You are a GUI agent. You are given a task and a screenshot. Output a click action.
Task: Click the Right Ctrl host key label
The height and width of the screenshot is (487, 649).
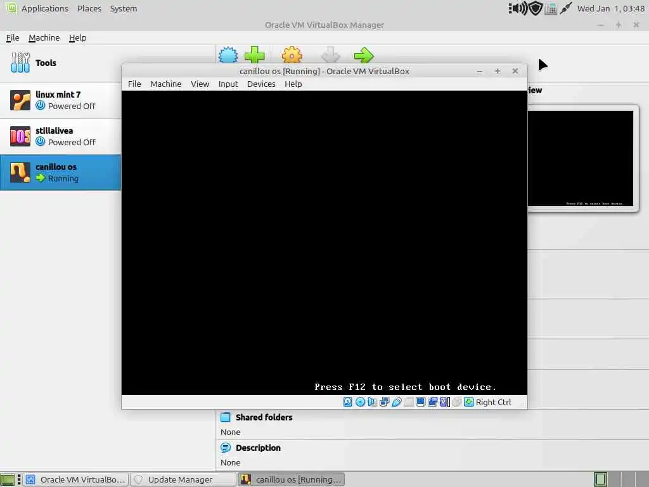pyautogui.click(x=493, y=402)
